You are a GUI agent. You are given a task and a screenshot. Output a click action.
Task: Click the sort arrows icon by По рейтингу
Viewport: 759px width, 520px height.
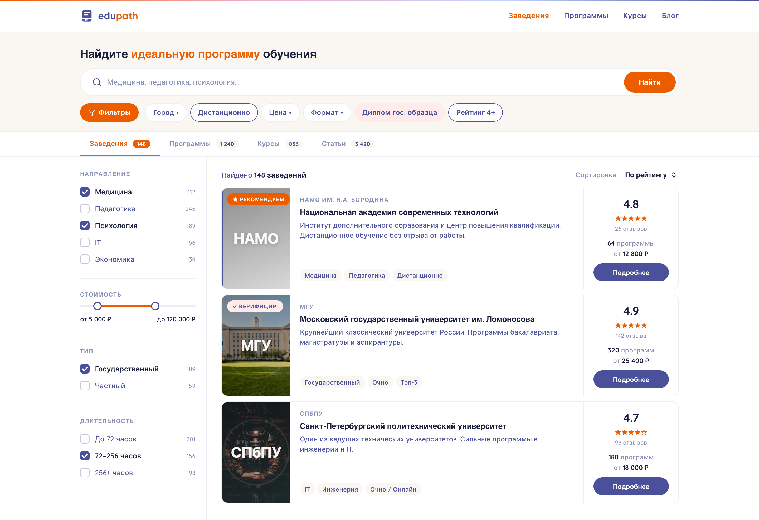[674, 175]
